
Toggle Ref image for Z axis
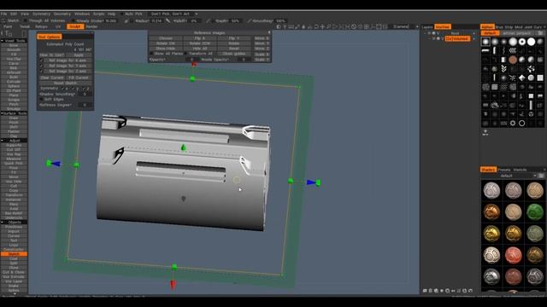(42, 71)
